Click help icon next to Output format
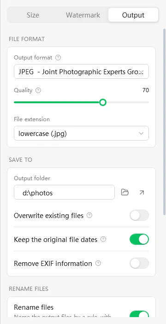166x324 pixels. coord(58,58)
